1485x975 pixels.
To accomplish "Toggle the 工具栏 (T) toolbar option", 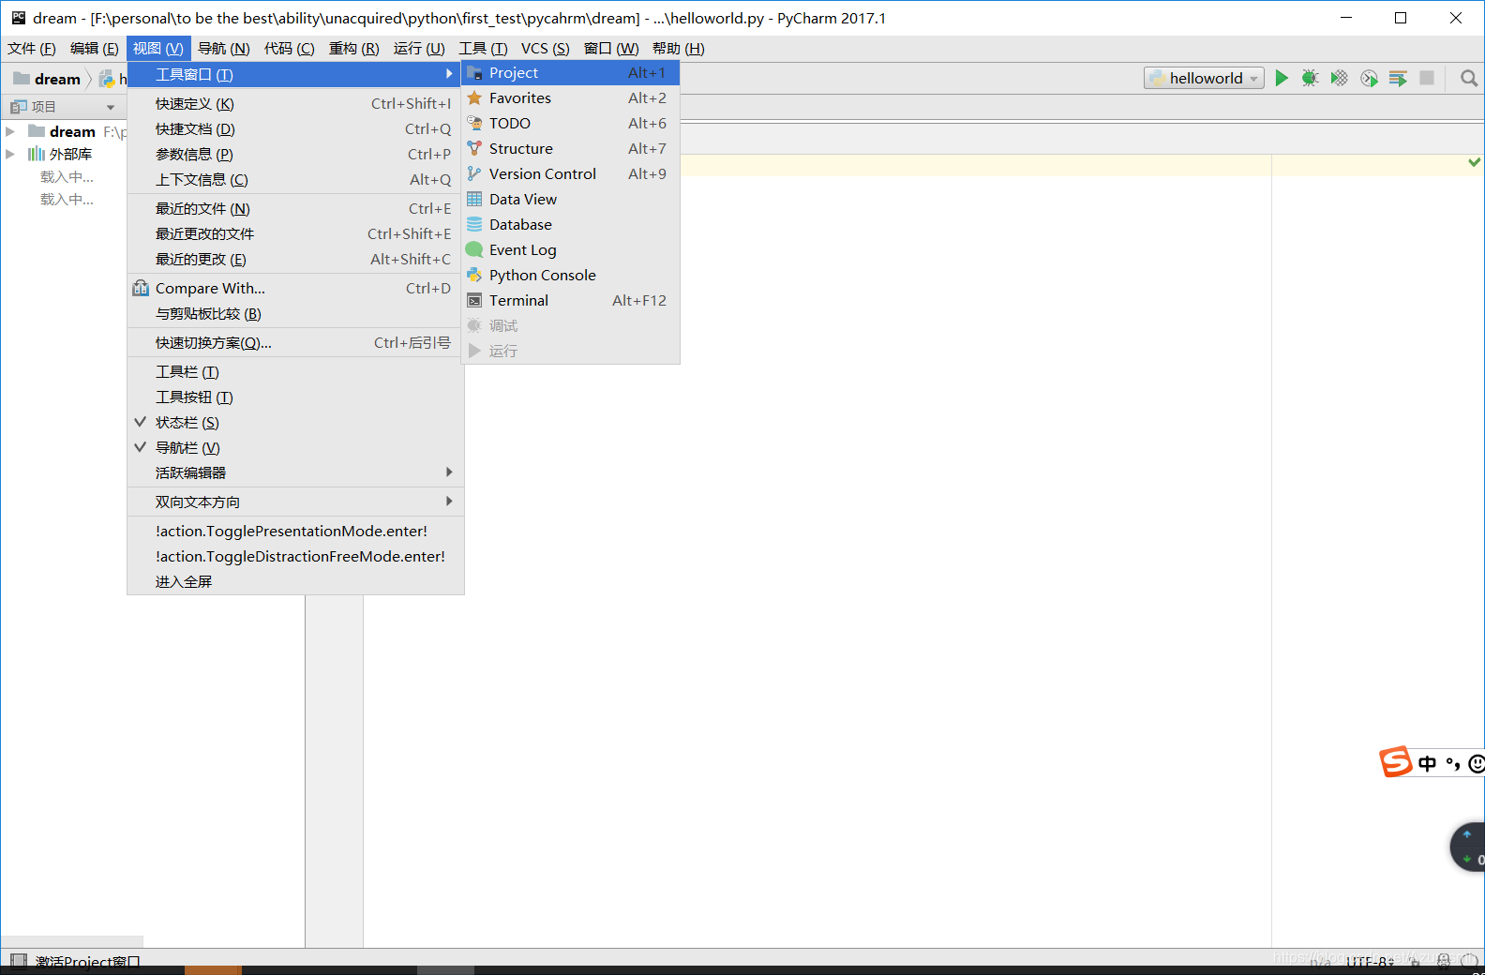I will coord(295,372).
